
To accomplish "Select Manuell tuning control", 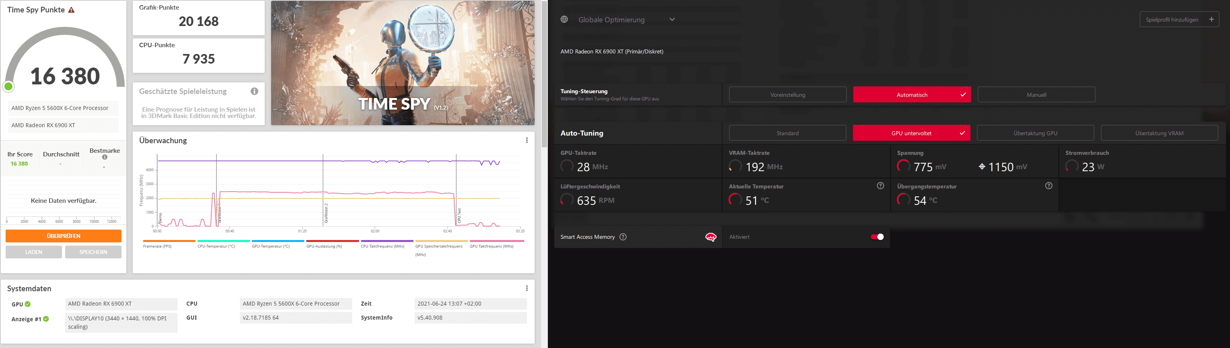I will 1036,94.
